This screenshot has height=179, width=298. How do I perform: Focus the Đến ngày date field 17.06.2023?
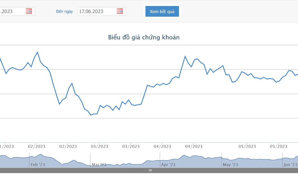pos(102,11)
